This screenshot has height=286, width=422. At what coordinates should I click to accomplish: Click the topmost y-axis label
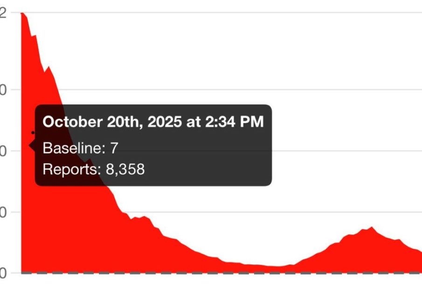point(3,13)
